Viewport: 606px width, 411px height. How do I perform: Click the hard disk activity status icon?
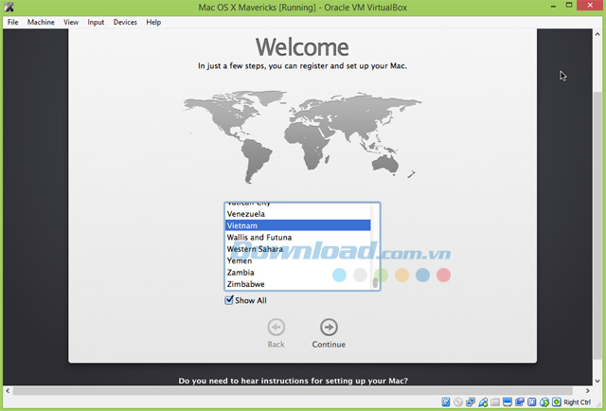coord(446,402)
